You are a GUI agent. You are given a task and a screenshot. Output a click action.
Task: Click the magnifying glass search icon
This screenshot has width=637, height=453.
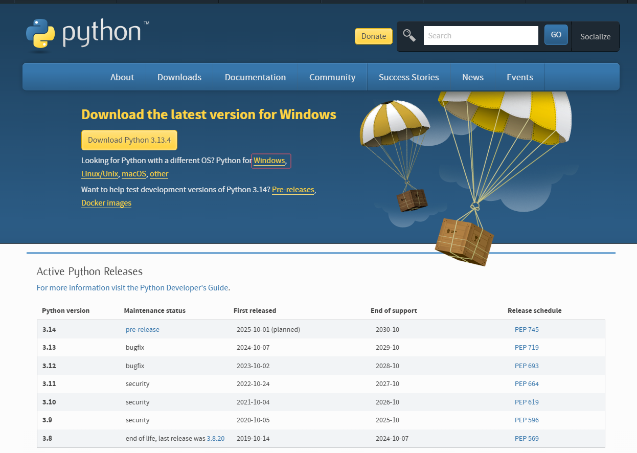pyautogui.click(x=409, y=35)
